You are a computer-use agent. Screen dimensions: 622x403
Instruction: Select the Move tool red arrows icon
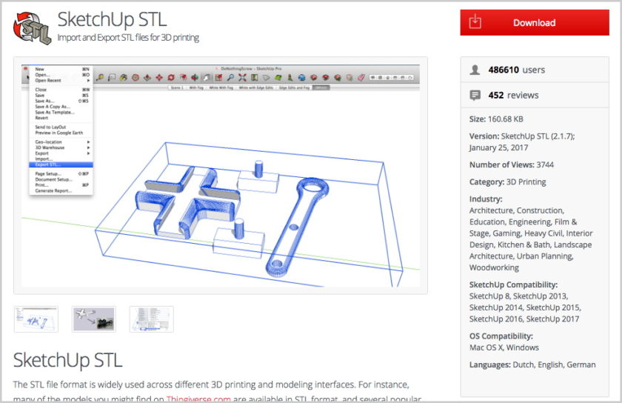159,78
